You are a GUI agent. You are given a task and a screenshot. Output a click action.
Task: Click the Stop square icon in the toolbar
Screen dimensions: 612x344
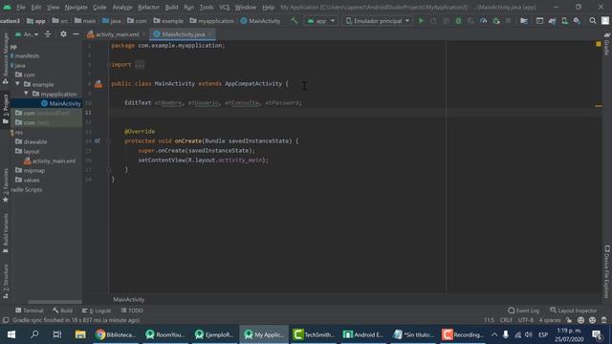click(508, 21)
